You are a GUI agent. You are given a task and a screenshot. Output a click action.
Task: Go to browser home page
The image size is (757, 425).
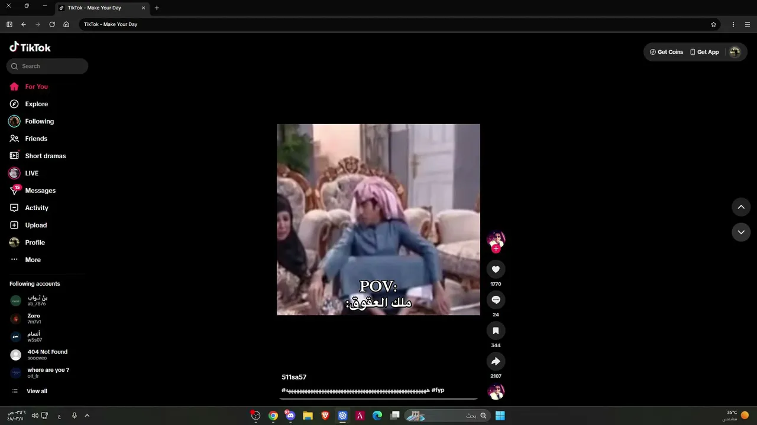66,24
